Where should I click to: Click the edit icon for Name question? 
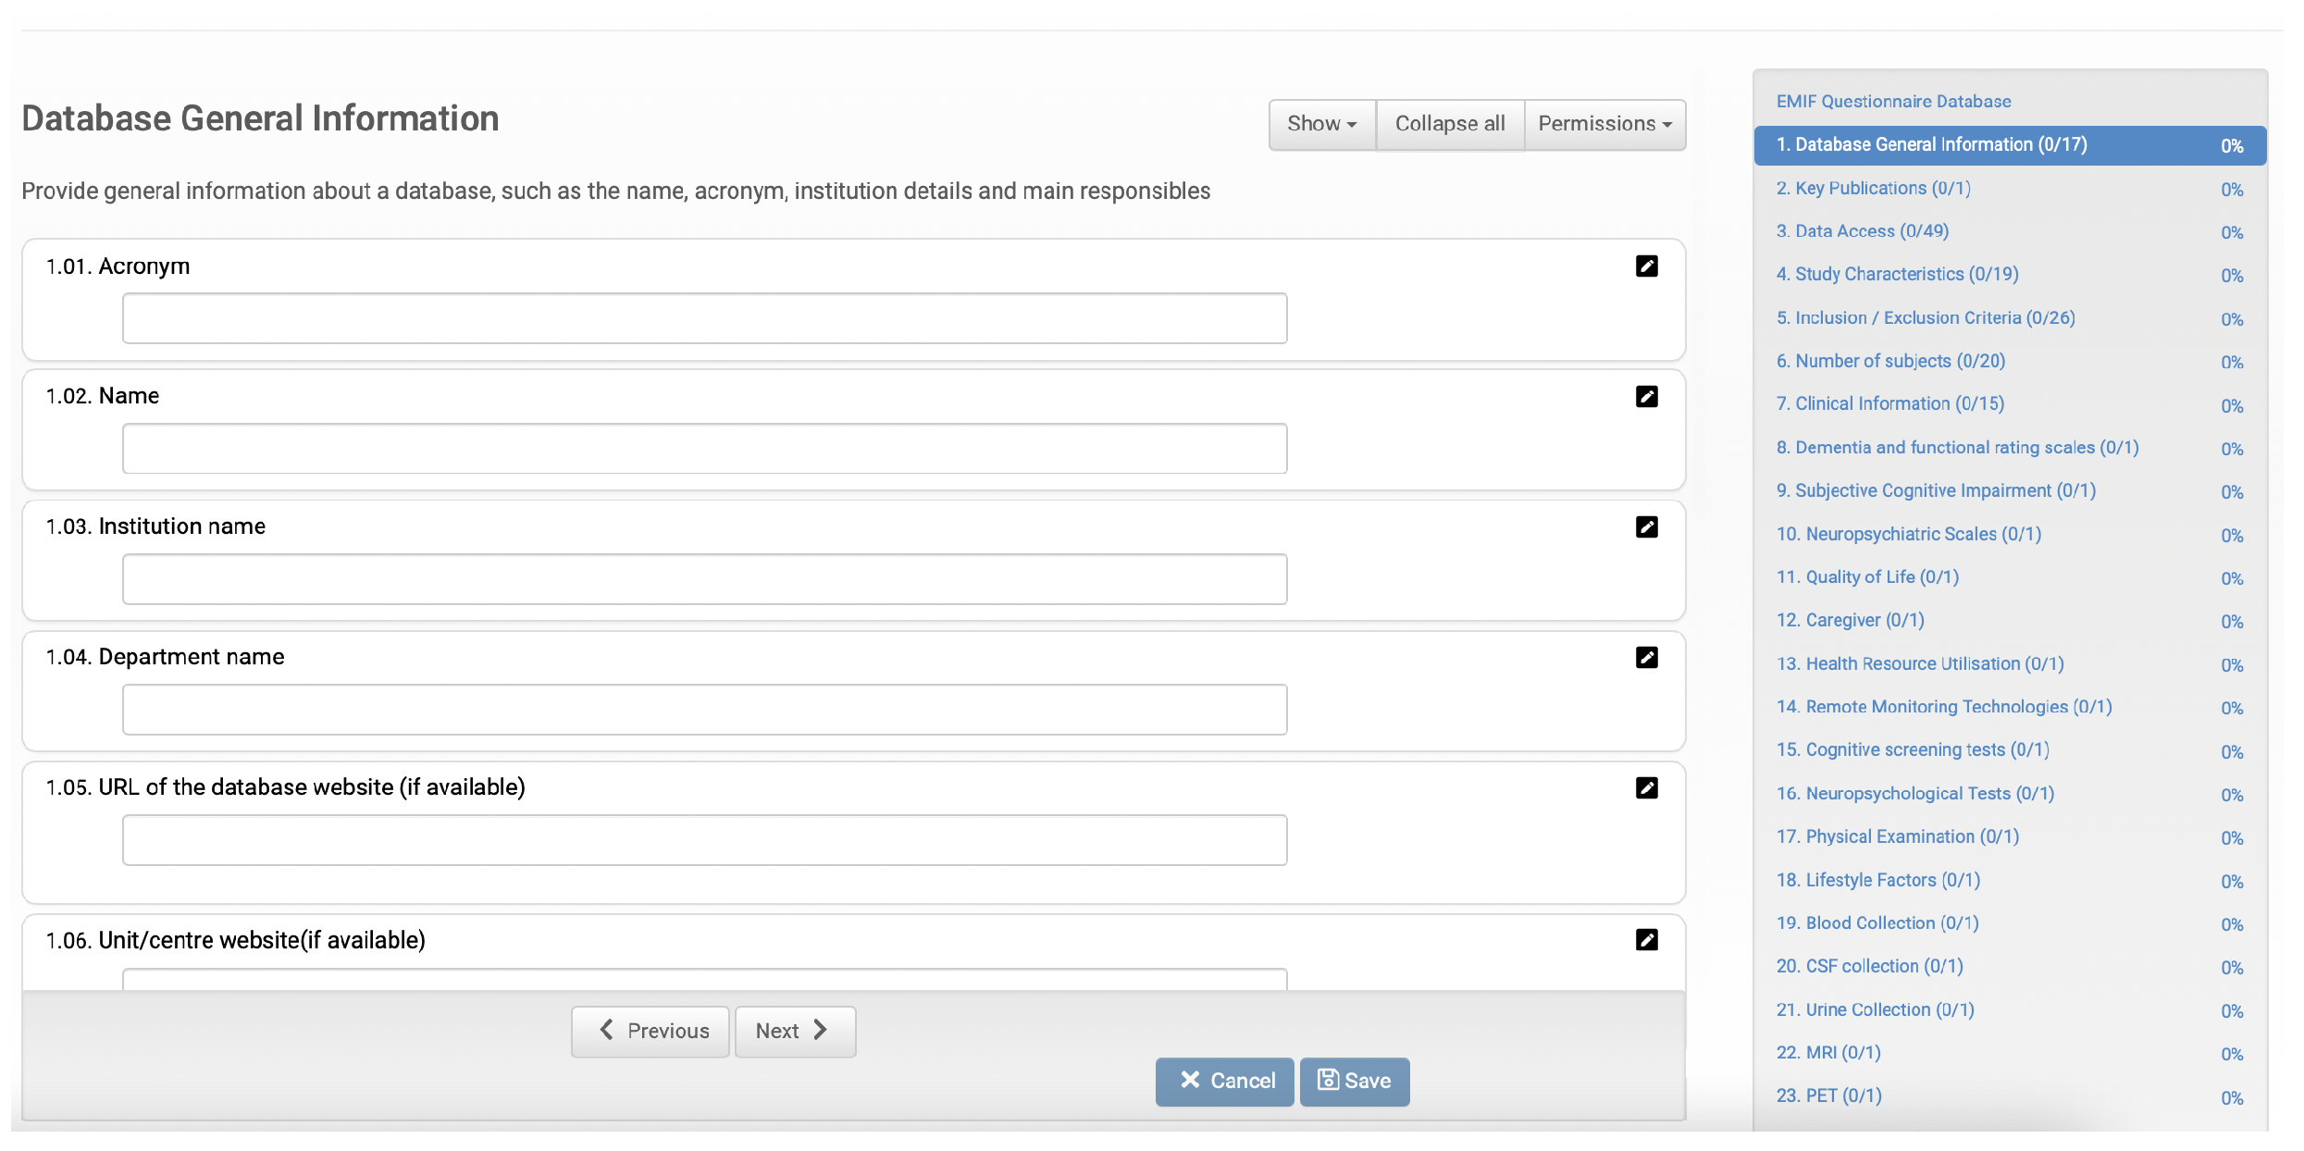coord(1646,397)
